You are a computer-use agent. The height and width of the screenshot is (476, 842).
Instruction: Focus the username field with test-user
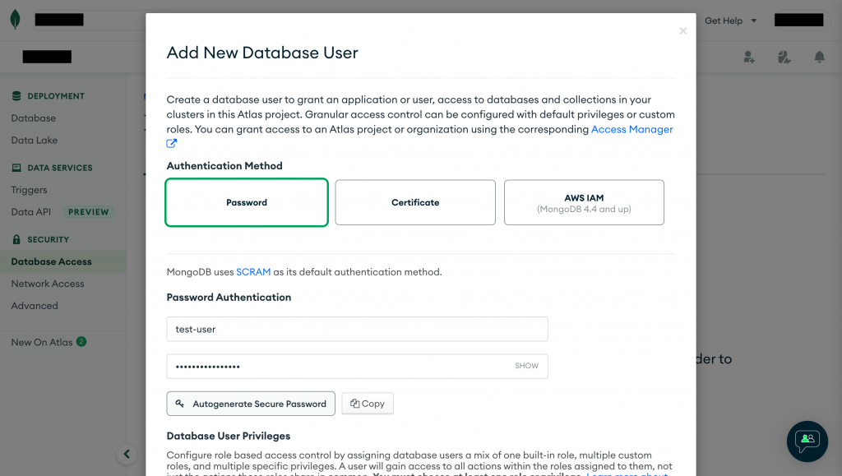pyautogui.click(x=357, y=329)
